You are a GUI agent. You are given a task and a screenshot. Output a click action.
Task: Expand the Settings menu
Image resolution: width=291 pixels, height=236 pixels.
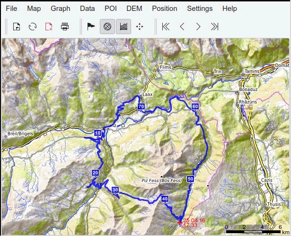pos(200,9)
